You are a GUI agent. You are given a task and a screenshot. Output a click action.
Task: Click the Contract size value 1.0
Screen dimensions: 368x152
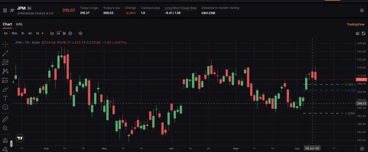coord(143,13)
